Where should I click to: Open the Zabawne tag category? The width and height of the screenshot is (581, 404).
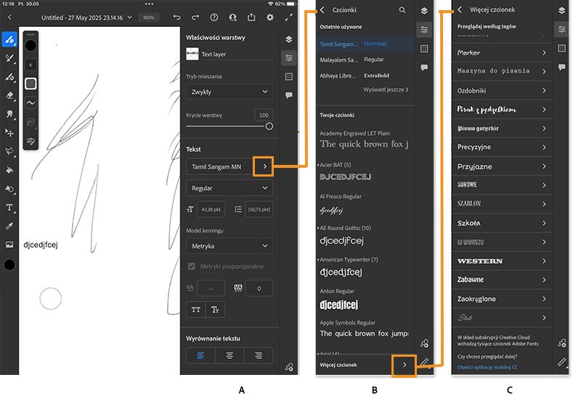pyautogui.click(x=502, y=280)
